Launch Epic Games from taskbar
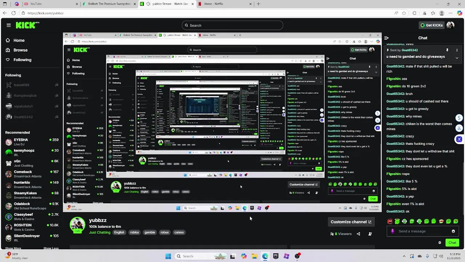The width and height of the screenshot is (465, 262). pyautogui.click(x=276, y=256)
